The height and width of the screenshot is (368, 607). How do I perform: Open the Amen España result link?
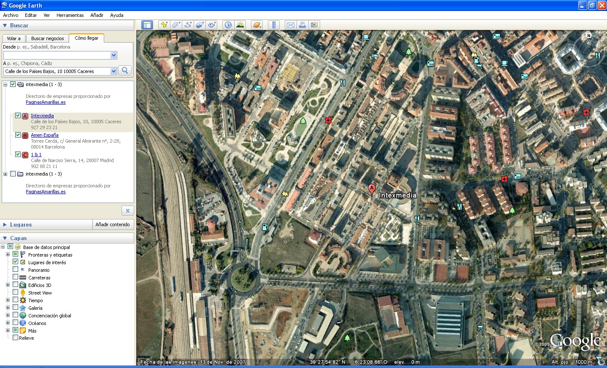click(x=45, y=135)
